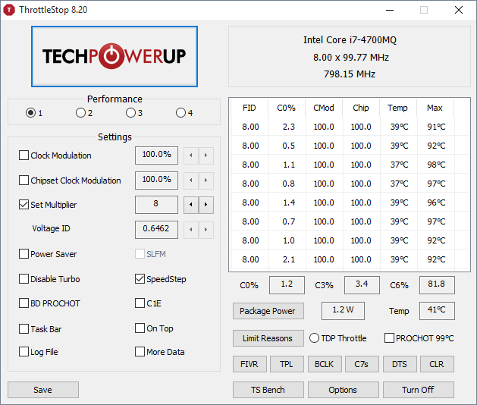Viewport: 477px width, 405px height.
Task: Select the TDP Throttle radio button
Action: [314, 338]
